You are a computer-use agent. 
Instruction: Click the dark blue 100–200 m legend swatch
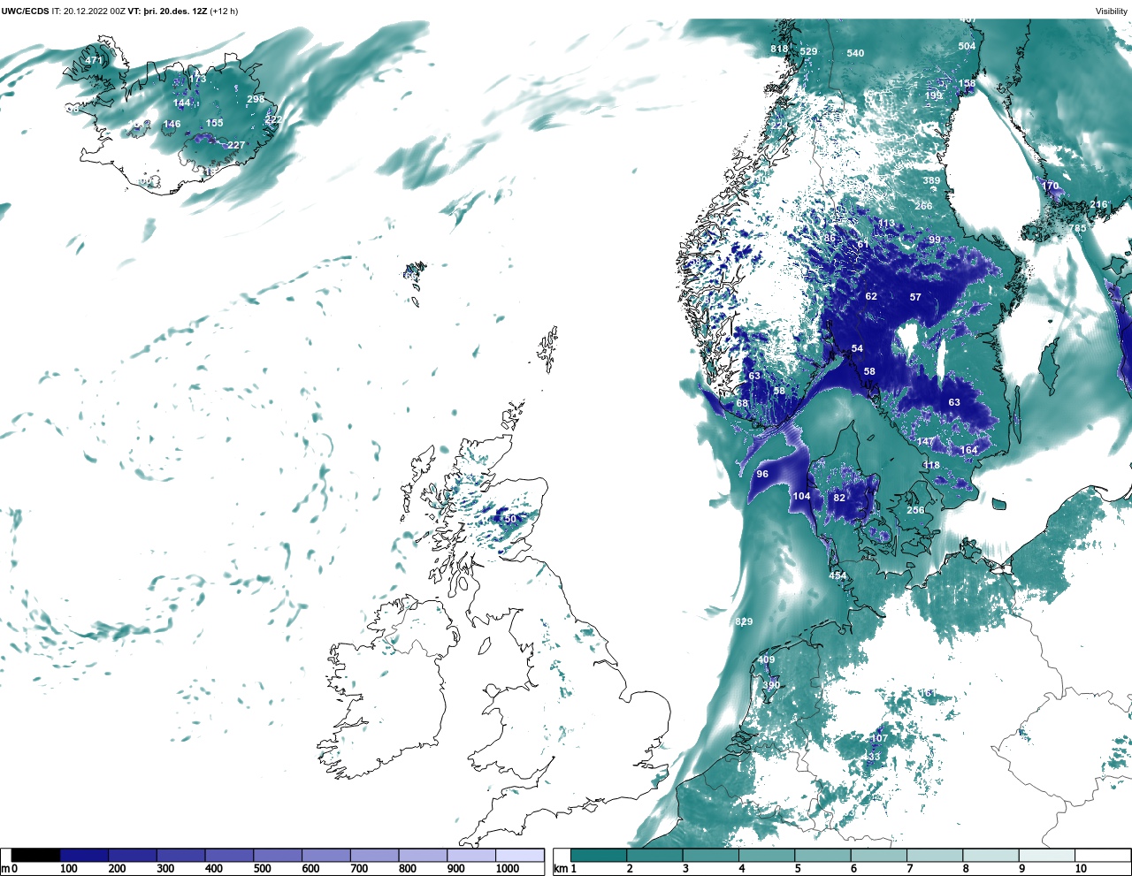(x=84, y=855)
